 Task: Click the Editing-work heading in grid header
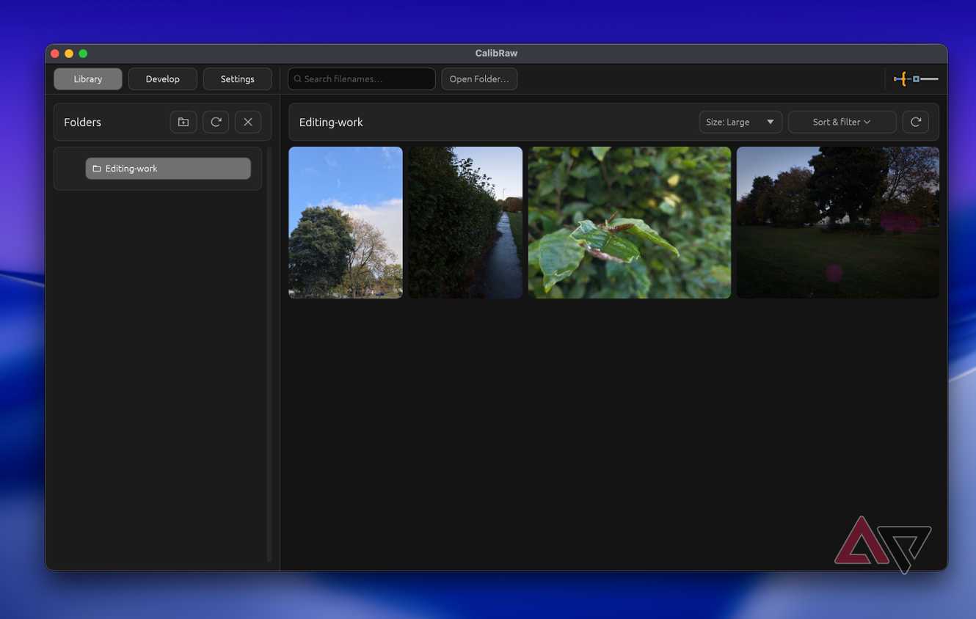click(331, 122)
